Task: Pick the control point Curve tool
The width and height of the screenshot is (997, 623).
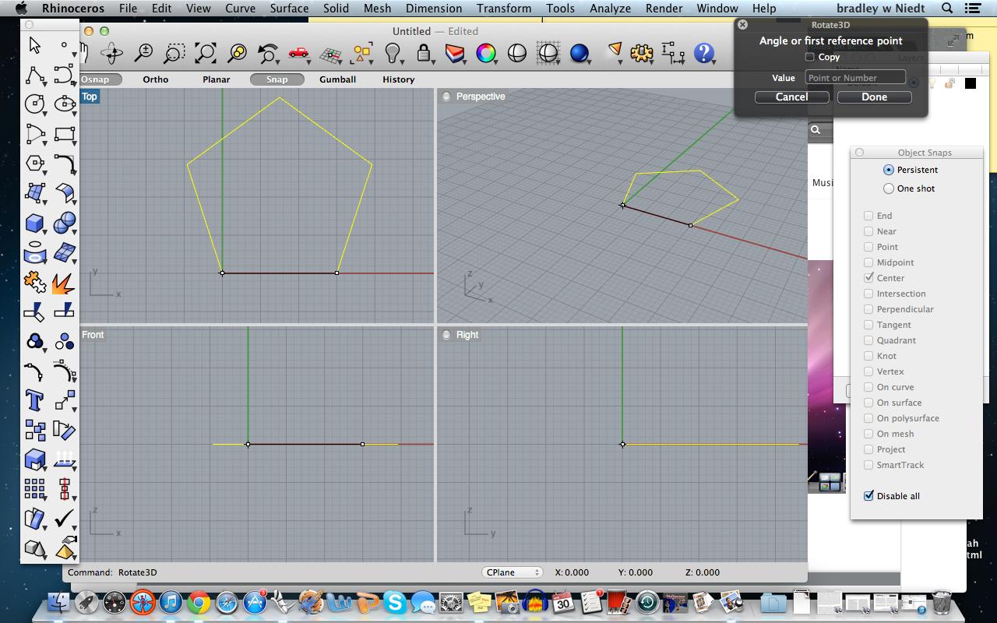Action: tap(64, 75)
